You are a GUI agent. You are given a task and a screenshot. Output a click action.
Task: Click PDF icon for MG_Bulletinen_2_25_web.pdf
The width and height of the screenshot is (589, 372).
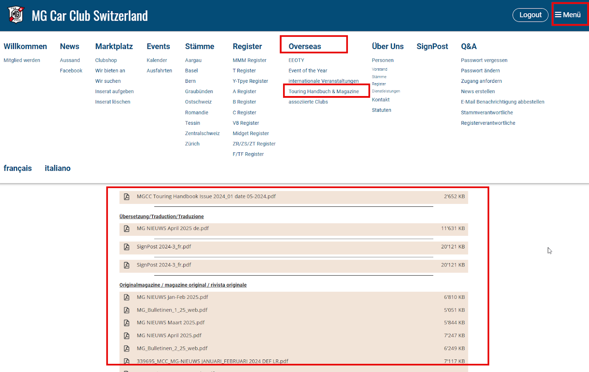coord(127,348)
